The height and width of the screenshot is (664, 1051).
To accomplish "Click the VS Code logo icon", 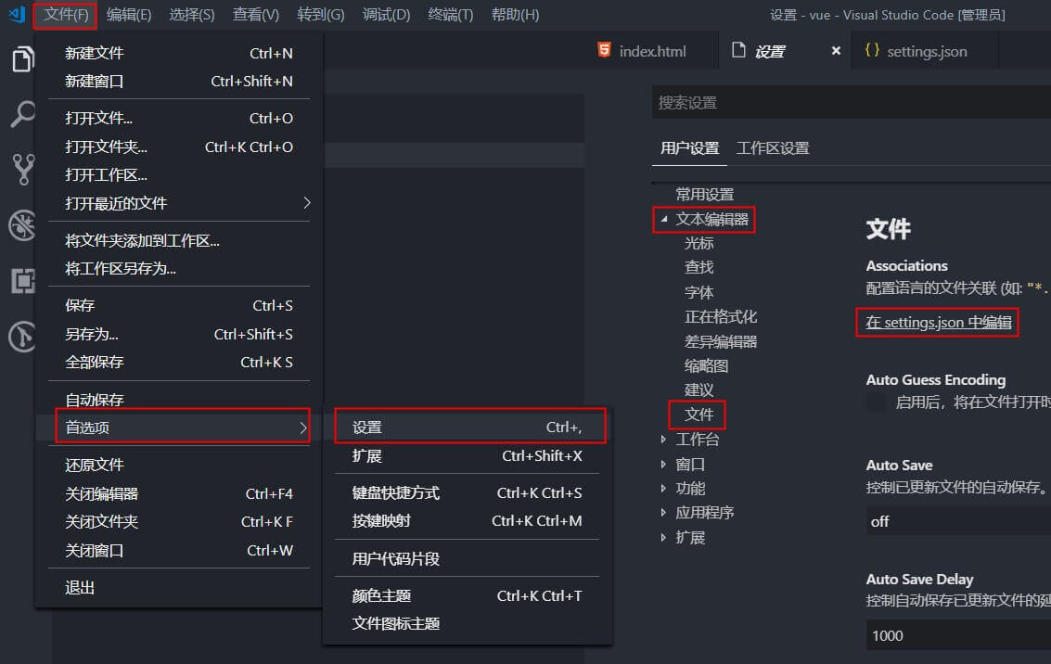I will pyautogui.click(x=16, y=15).
